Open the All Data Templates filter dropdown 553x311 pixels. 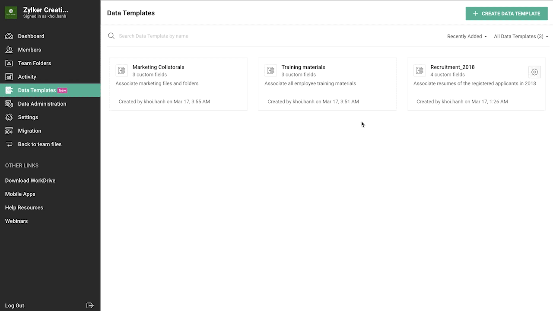(521, 36)
